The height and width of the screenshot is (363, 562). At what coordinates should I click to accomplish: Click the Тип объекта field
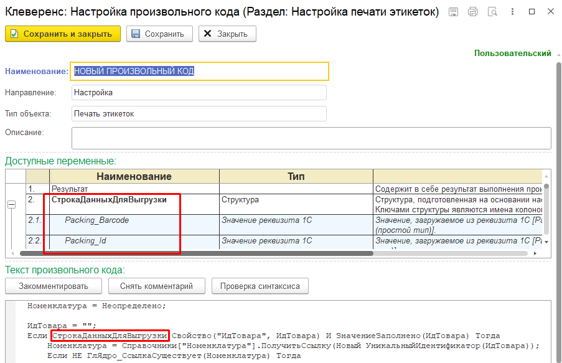tap(199, 114)
